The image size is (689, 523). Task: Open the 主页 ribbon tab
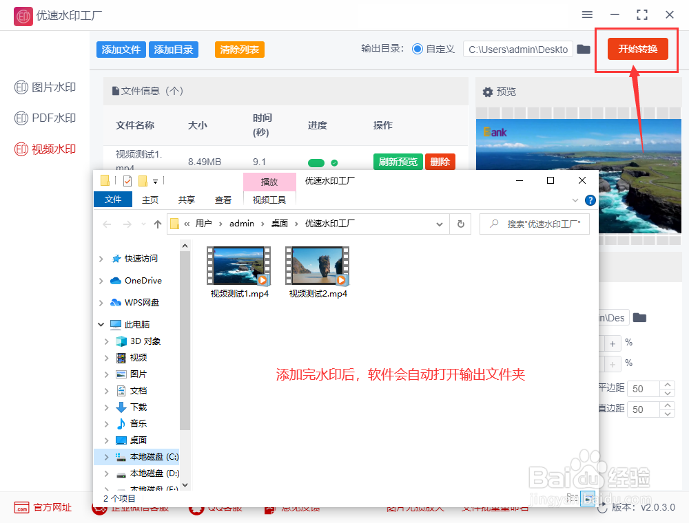pyautogui.click(x=150, y=200)
